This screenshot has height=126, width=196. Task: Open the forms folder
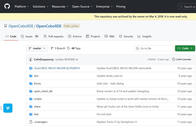pos(37,83)
